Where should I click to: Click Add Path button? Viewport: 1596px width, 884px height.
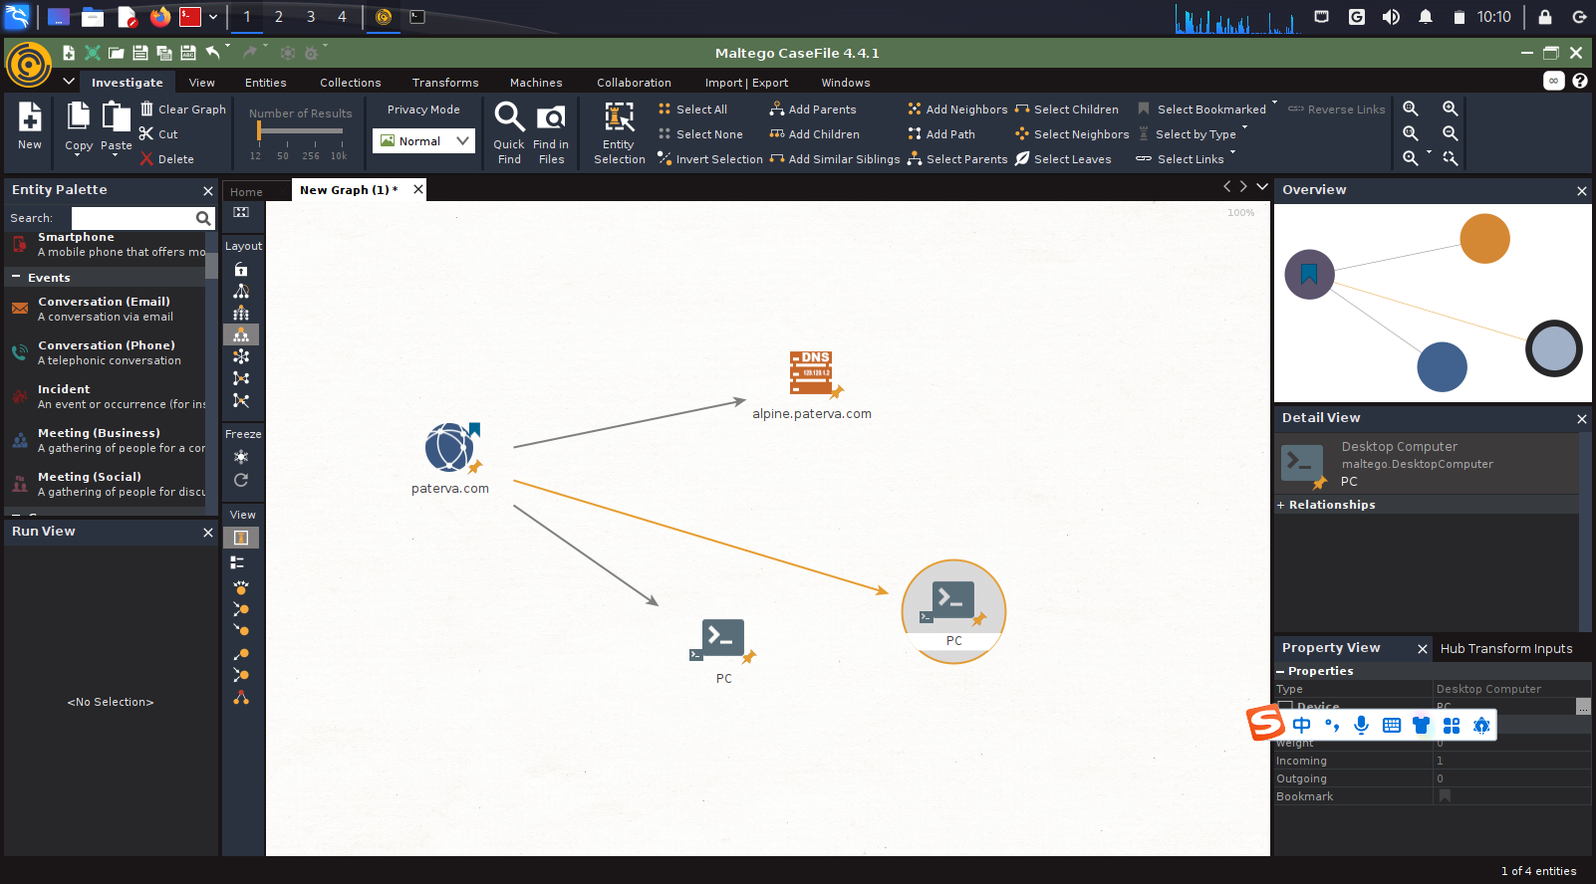pos(941,133)
